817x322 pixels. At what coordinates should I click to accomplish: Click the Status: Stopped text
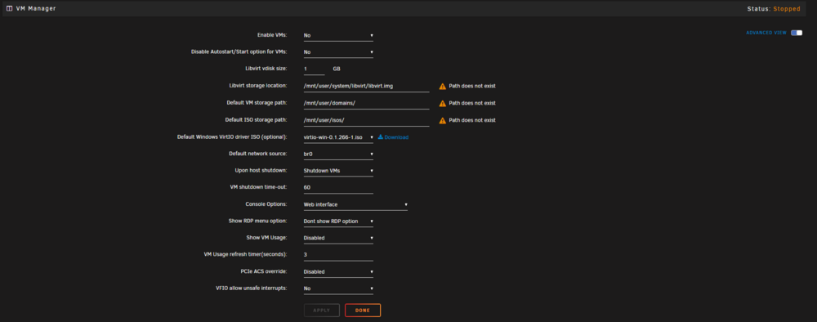coord(773,9)
